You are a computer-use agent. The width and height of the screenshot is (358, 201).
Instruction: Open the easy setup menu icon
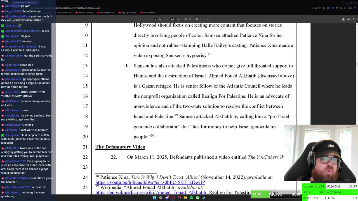(355, 8)
